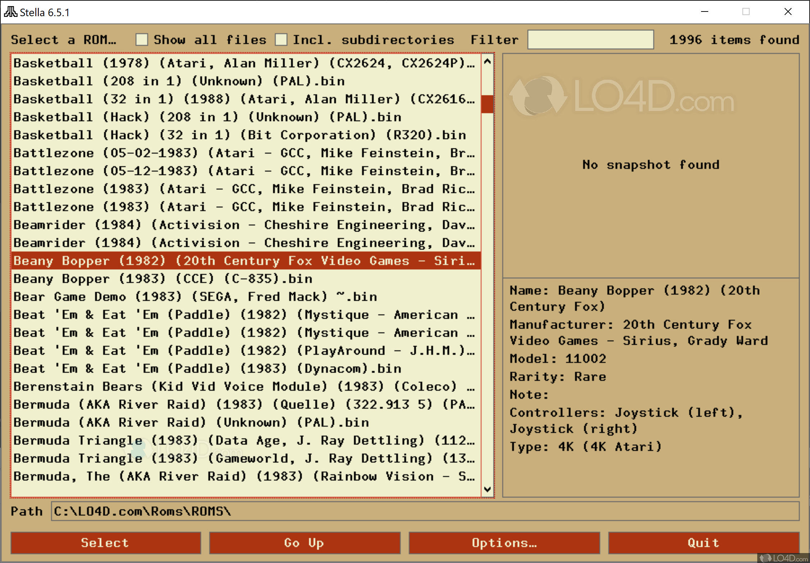
Task: Enable the Show all files checkbox
Action: tap(142, 40)
